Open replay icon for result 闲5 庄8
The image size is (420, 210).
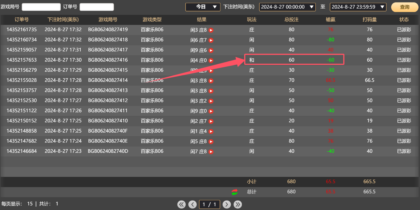click(211, 141)
